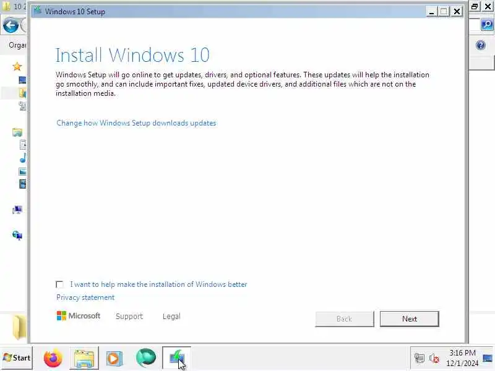
Task: Select Documents icon in Explorer sidebar
Action: (23, 145)
